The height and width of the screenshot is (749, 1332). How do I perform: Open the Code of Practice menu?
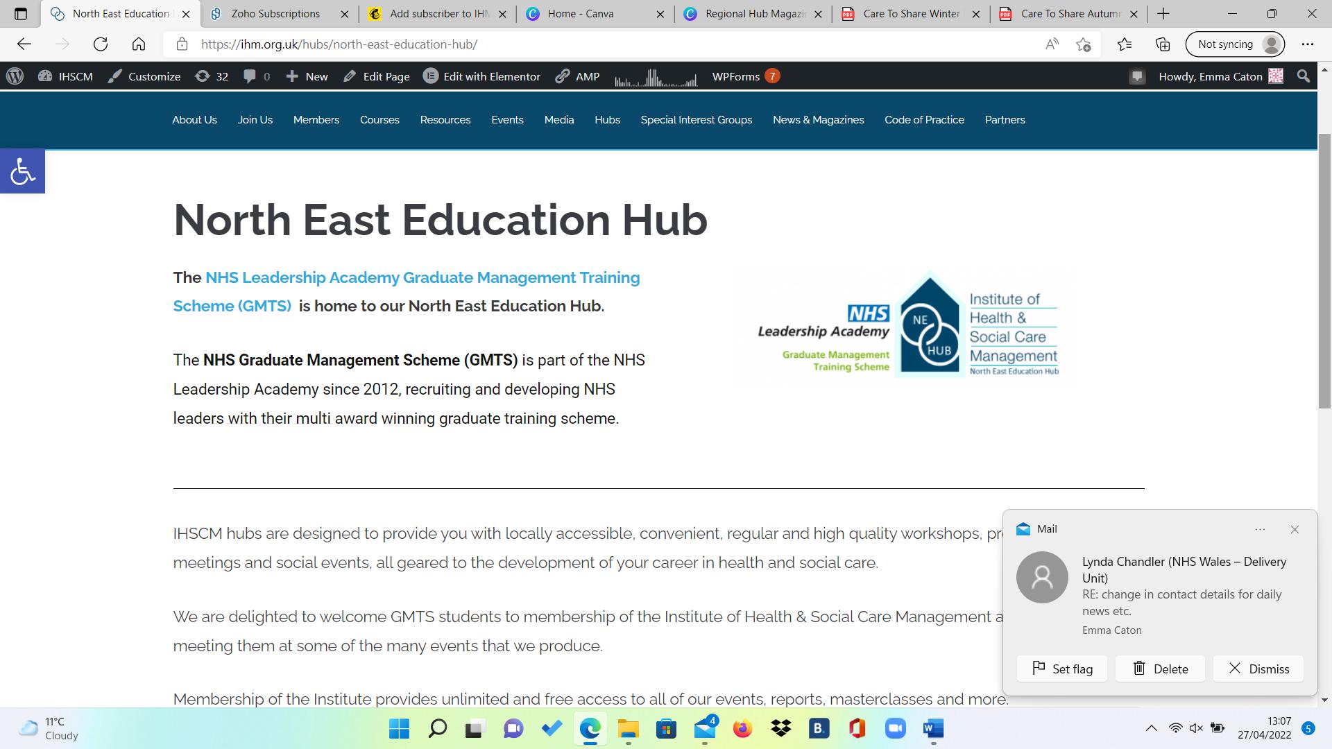click(924, 120)
